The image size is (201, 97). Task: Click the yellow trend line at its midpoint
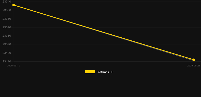104,32
